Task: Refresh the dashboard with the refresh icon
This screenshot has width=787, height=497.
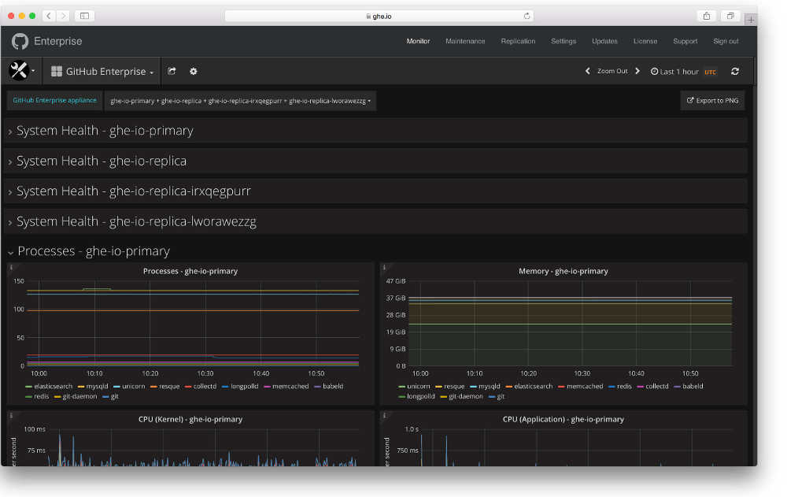Action: (735, 72)
